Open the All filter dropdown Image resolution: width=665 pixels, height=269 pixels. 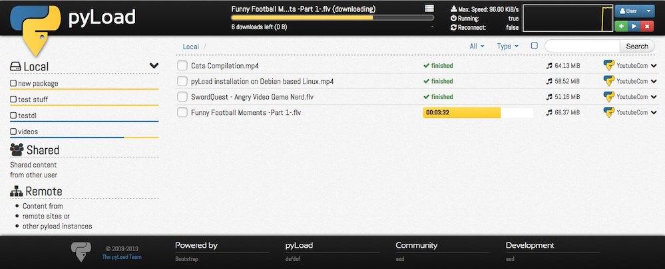pyautogui.click(x=477, y=46)
